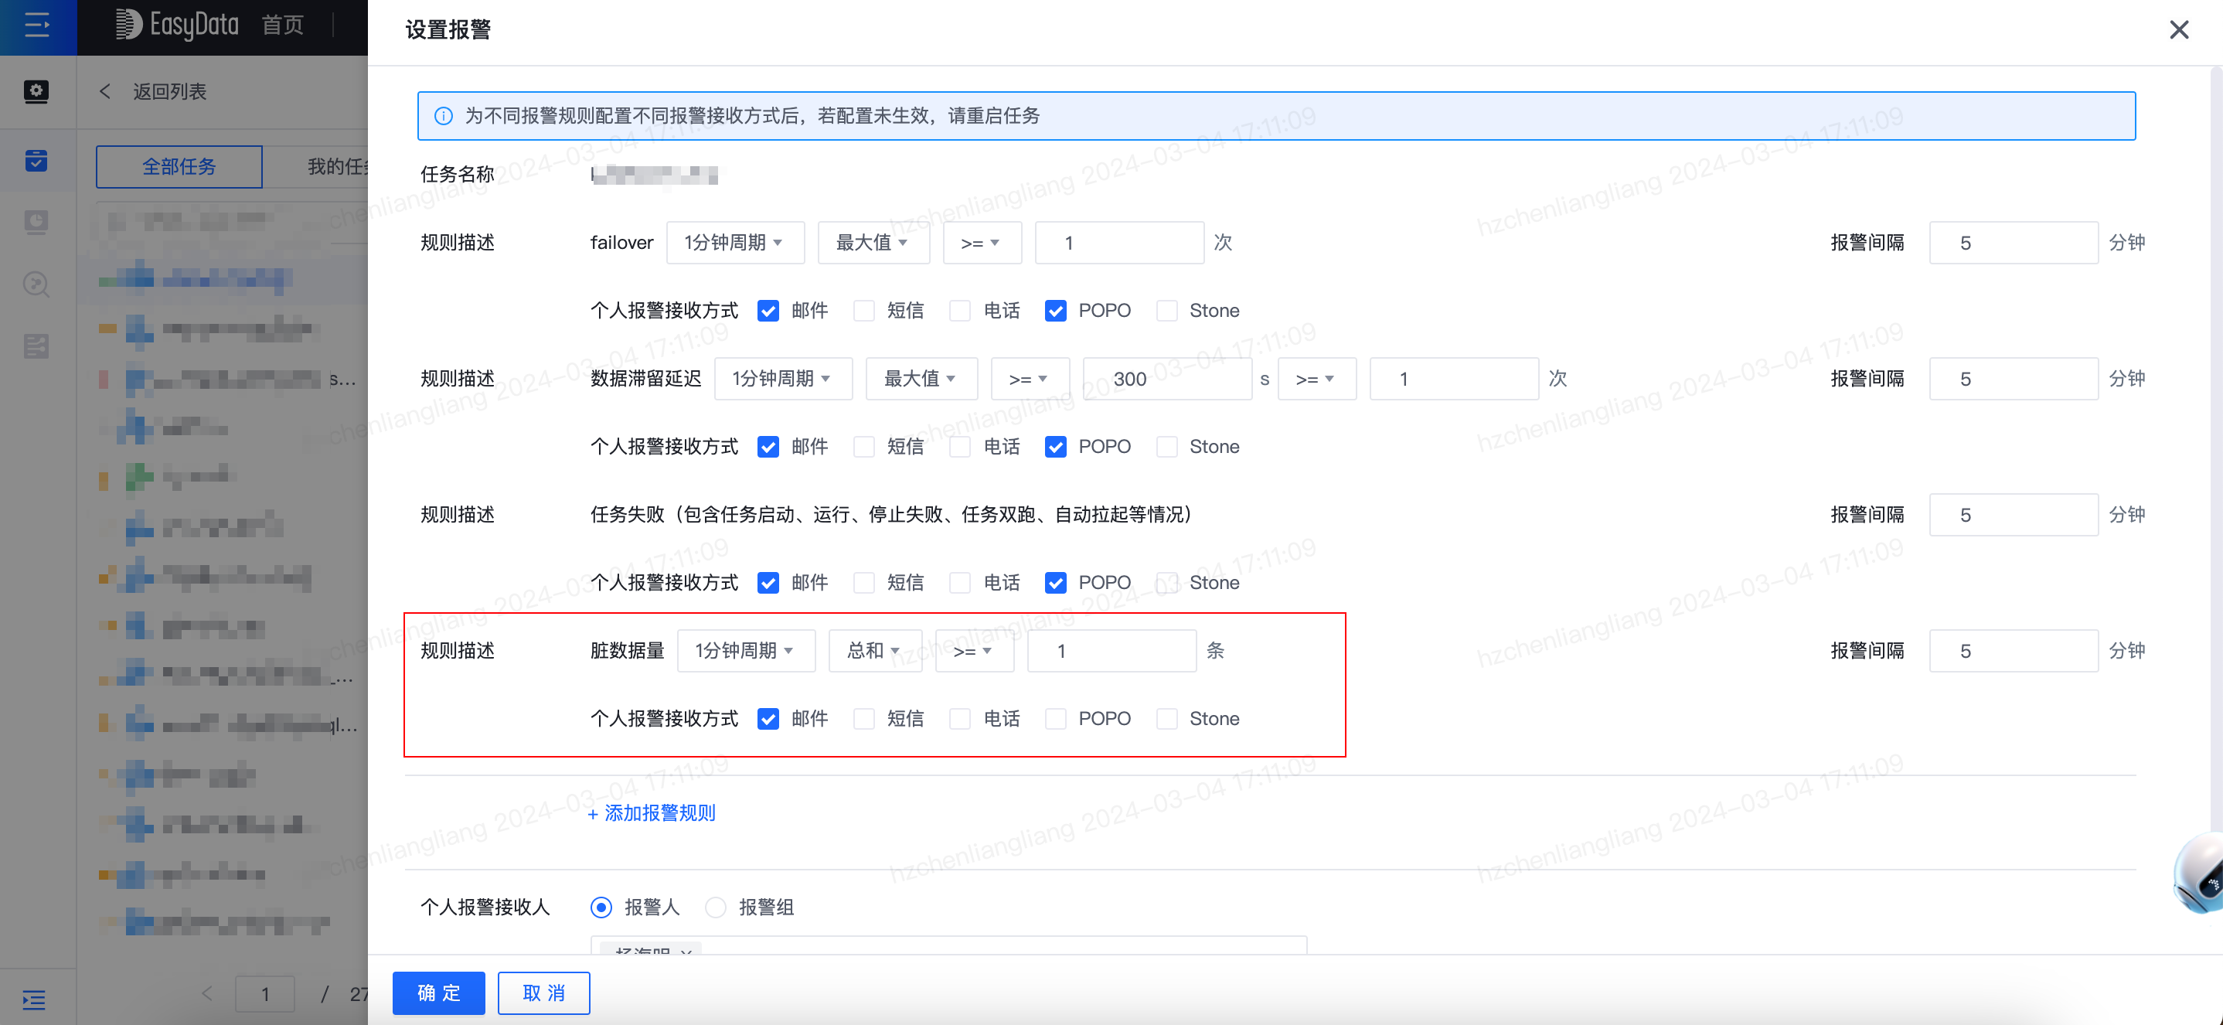Screen dimensions: 2223x1025
Task: Click 返回列表 link
Action: pos(169,91)
